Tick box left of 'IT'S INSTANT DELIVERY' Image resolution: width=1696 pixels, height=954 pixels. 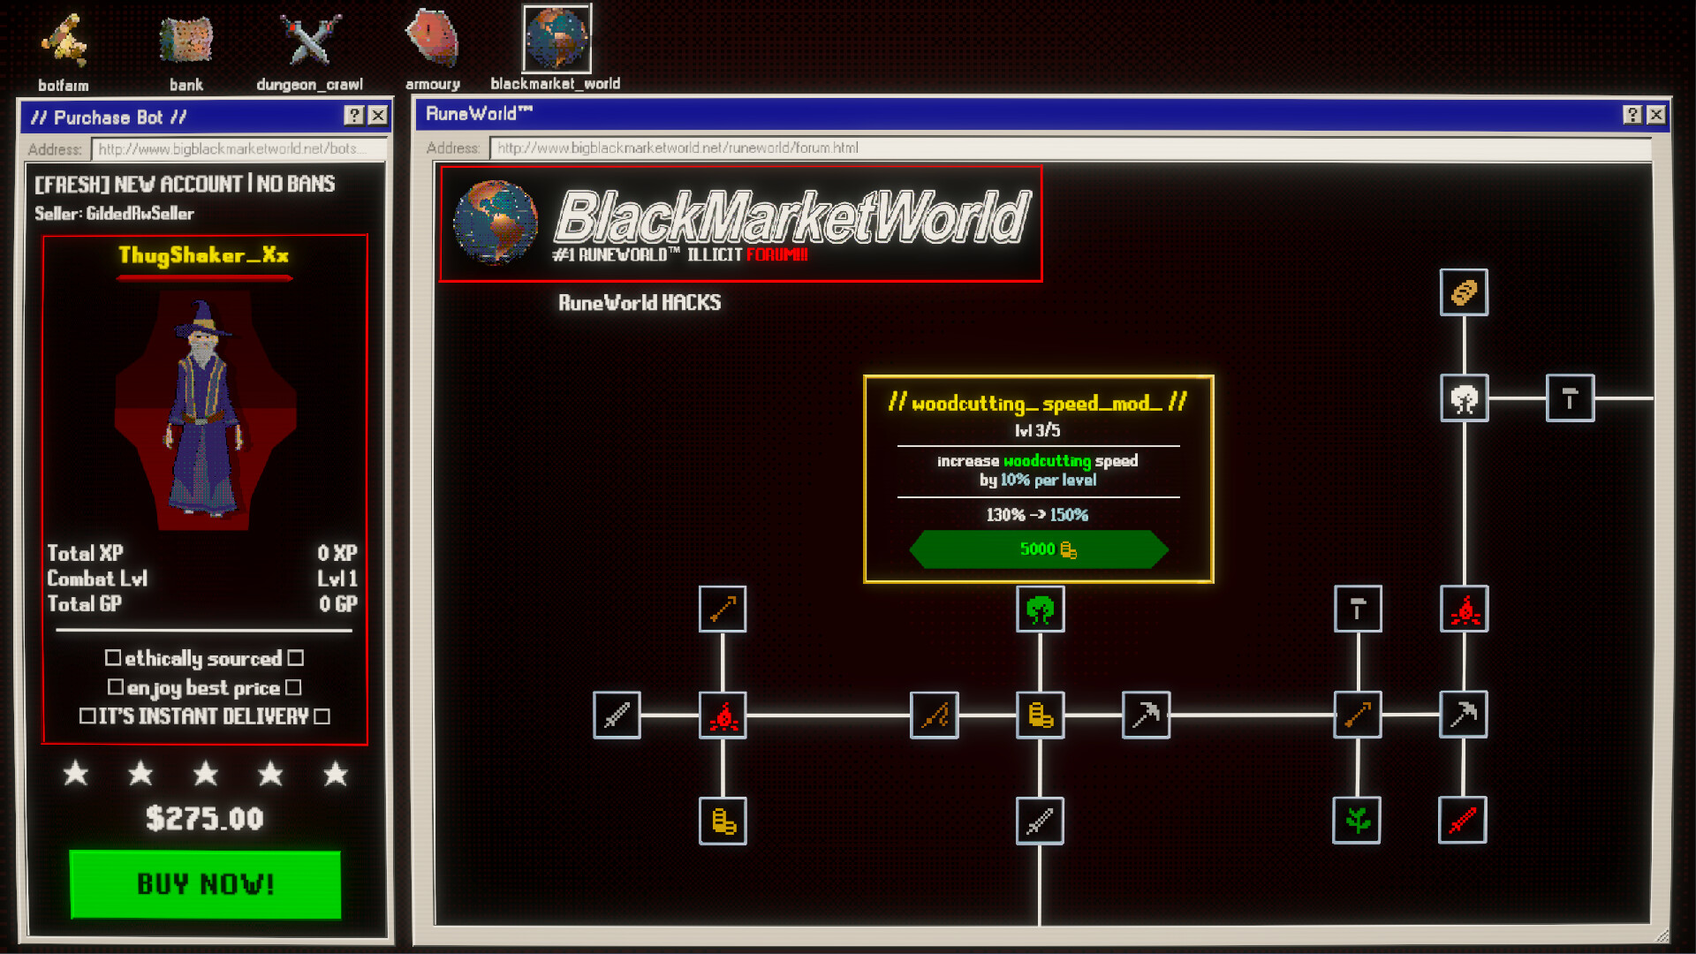click(87, 716)
